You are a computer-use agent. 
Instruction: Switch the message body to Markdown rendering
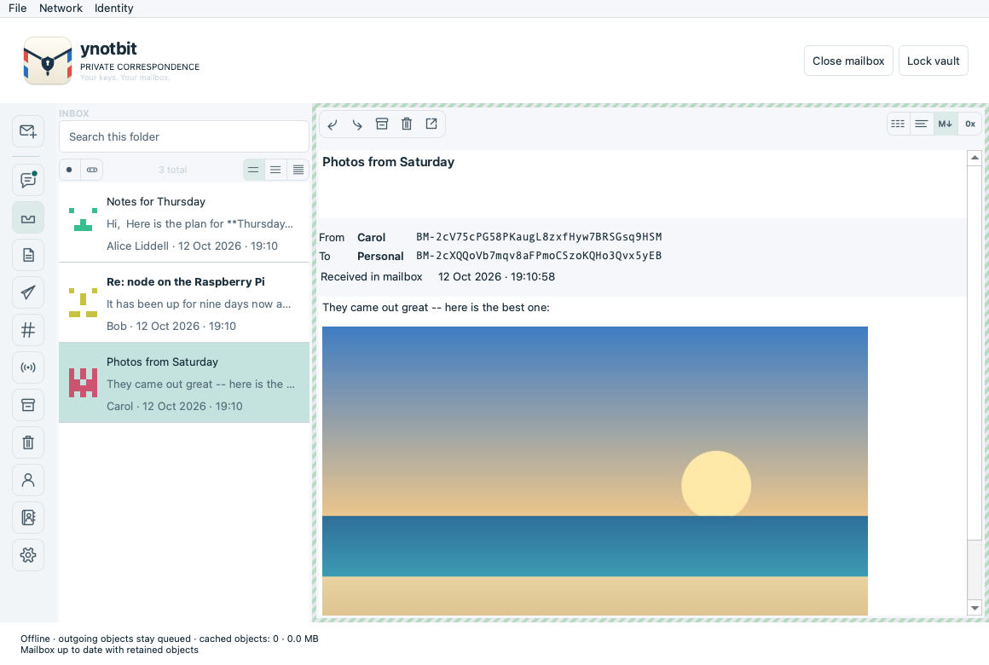coord(946,124)
